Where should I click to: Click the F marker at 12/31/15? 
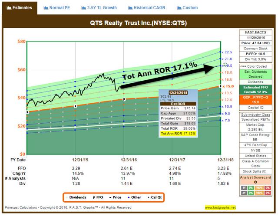tap(75, 106)
